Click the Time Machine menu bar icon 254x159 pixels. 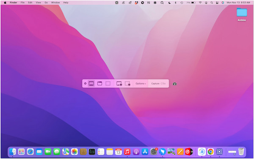182,3
